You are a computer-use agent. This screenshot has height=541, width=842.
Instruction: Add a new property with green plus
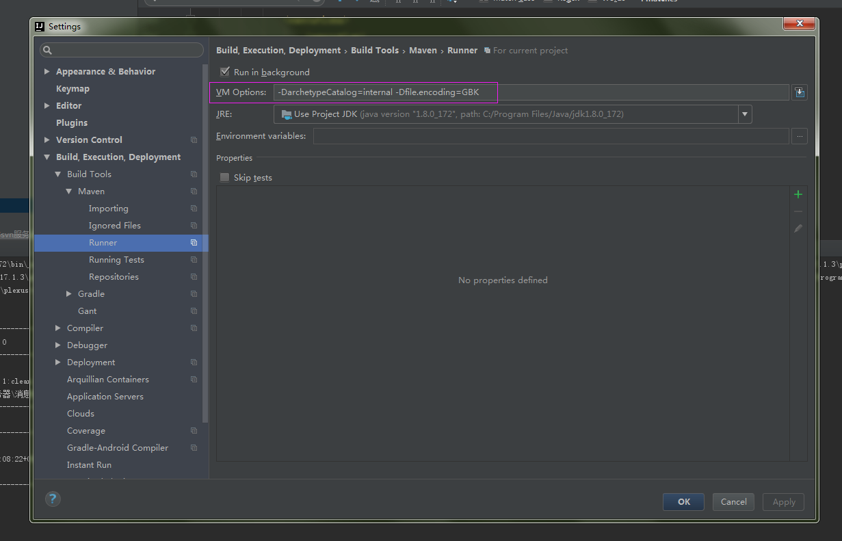[798, 194]
